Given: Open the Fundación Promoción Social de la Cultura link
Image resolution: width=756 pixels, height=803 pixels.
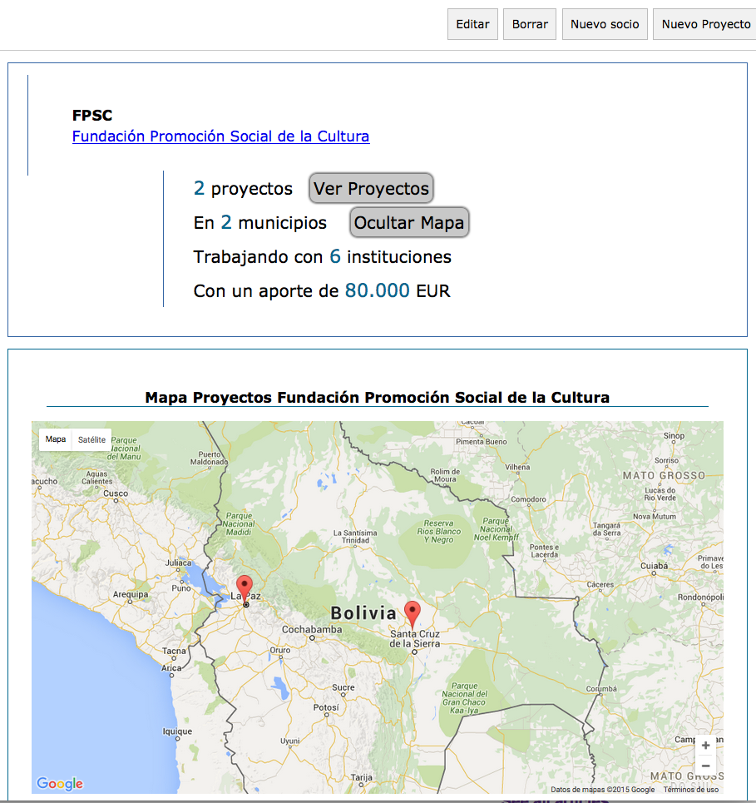Looking at the screenshot, I should tap(220, 136).
